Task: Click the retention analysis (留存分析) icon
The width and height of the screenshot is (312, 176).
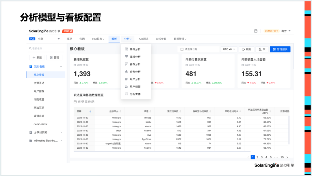Action: [x=126, y=64]
